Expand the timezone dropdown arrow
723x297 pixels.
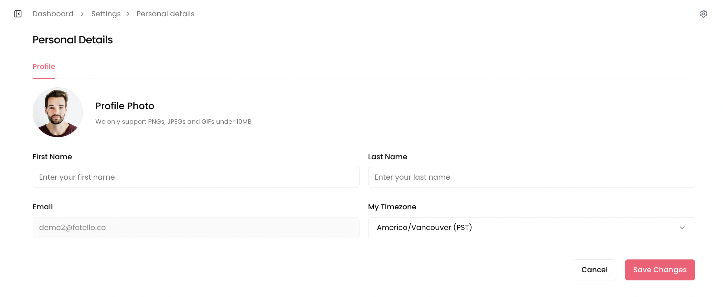[x=682, y=228]
